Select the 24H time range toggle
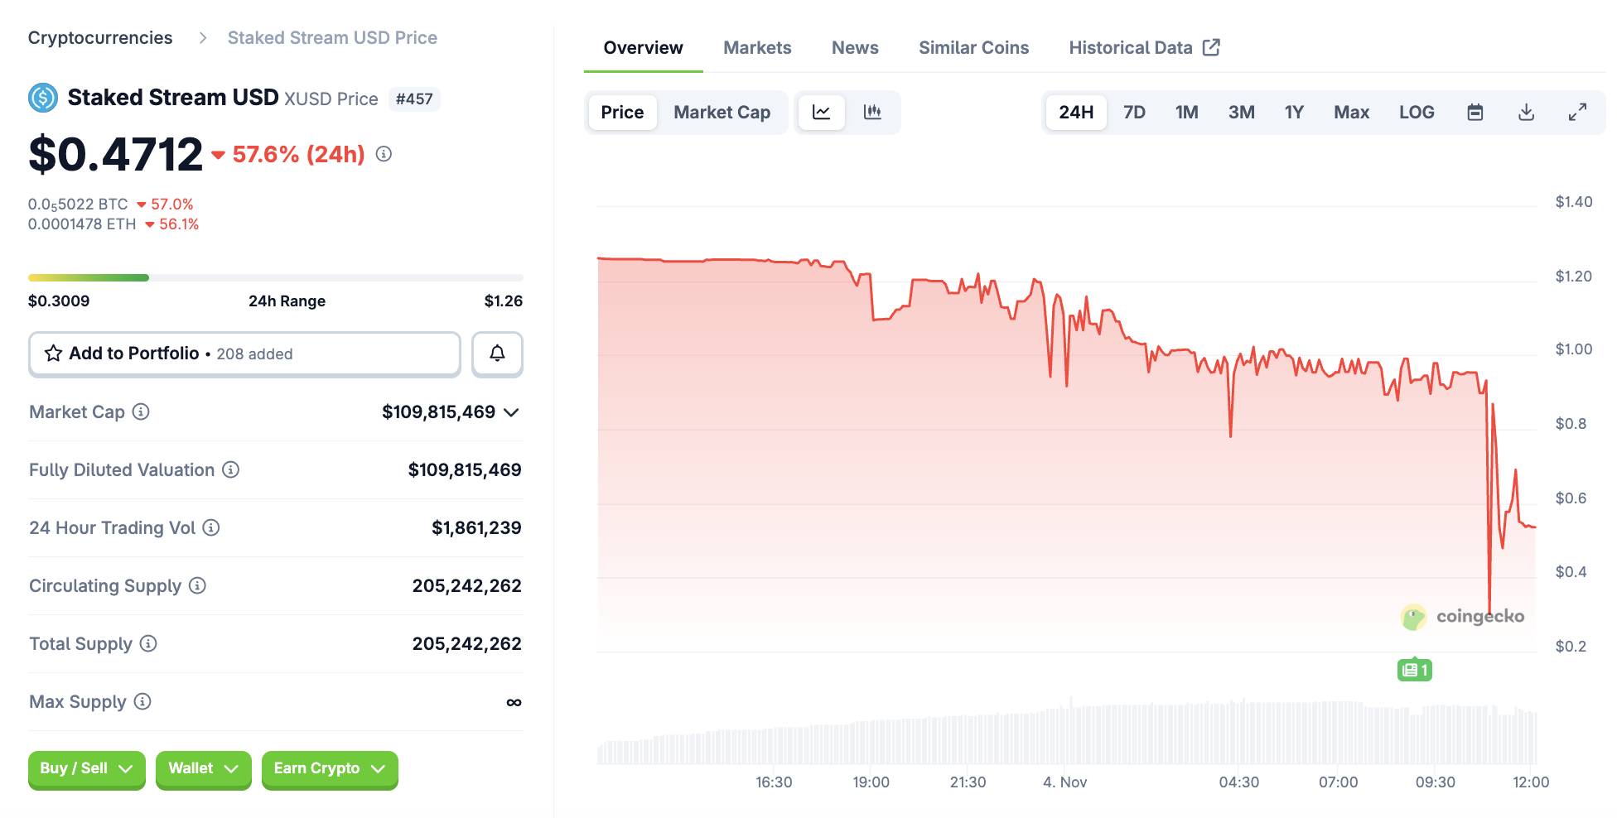 (1075, 112)
